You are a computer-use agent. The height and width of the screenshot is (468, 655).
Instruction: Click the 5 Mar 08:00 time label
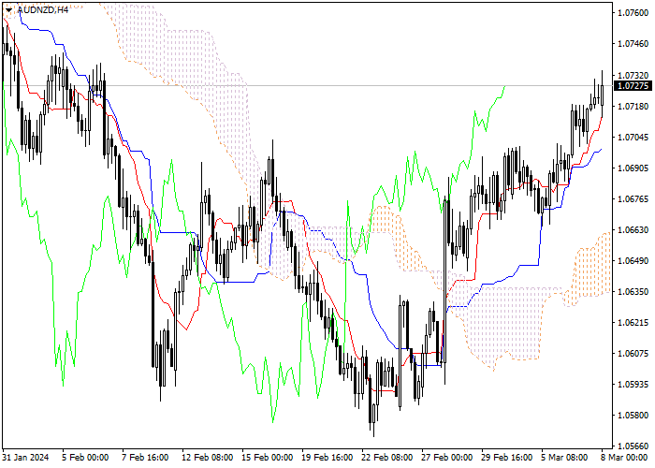tap(564, 458)
